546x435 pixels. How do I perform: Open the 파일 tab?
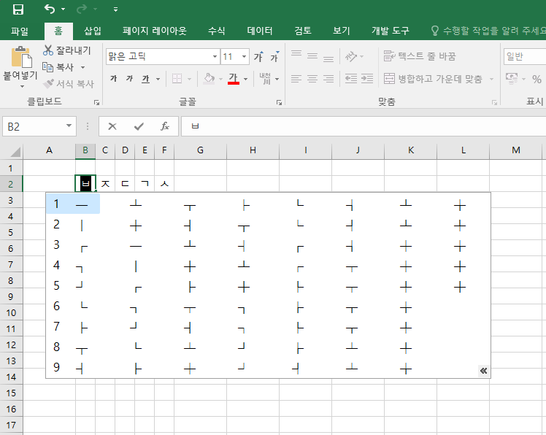click(20, 31)
